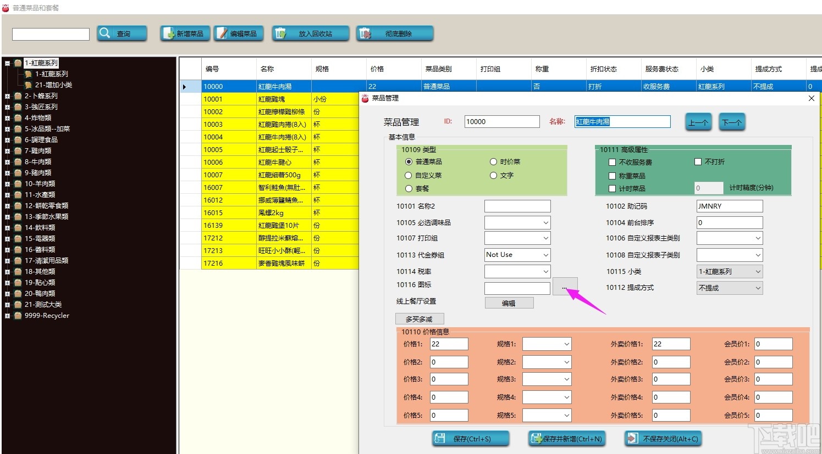Expand the 7-雞肉類 tree node
The image size is (822, 454).
[8, 151]
